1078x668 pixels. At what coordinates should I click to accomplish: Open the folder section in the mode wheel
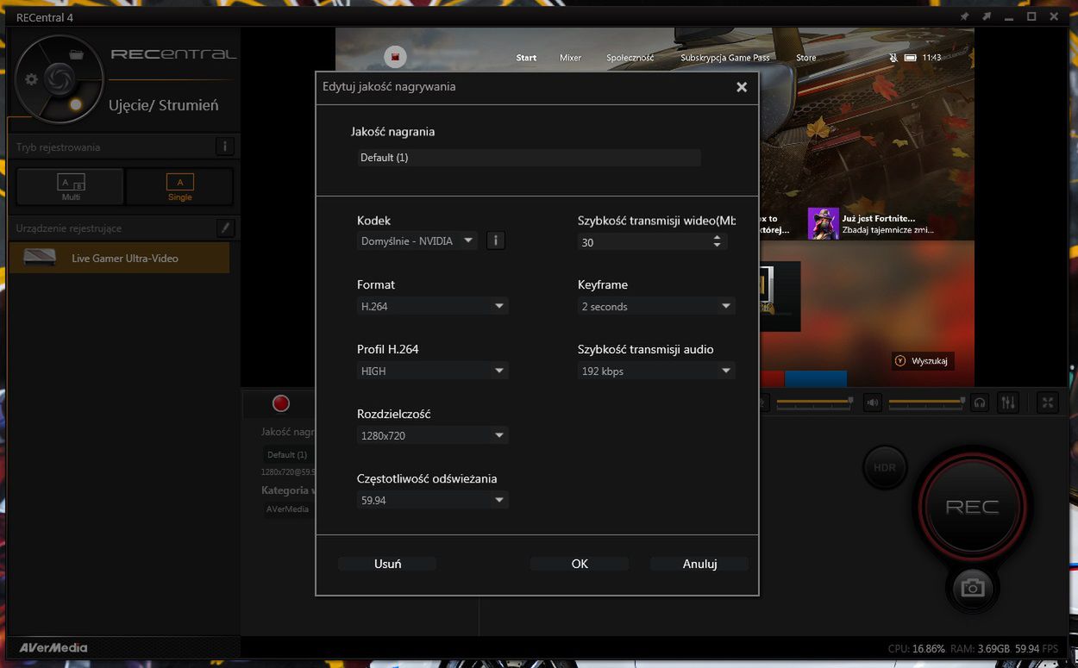coord(76,54)
